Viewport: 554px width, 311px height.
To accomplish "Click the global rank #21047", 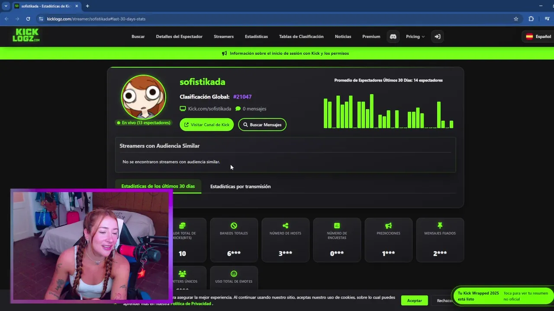I will (x=242, y=97).
